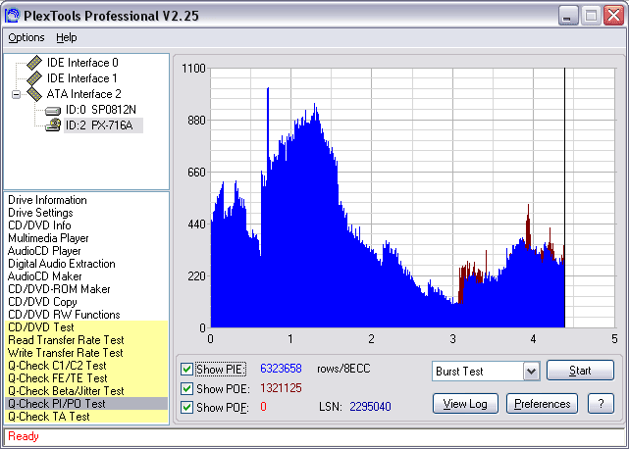Select Q-Check Beta/Jitter Test
Screen dimensions: 629x449
coord(86,391)
